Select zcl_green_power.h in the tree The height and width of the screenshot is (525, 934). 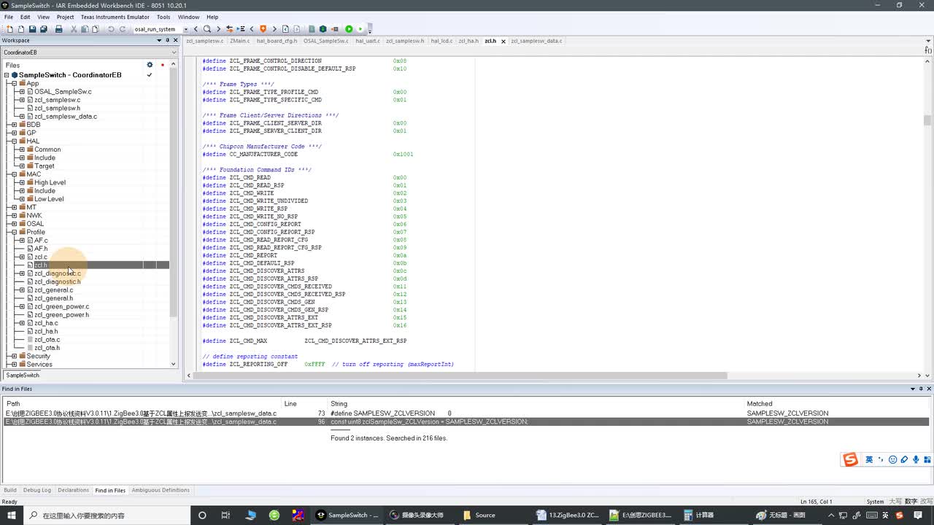pos(61,314)
